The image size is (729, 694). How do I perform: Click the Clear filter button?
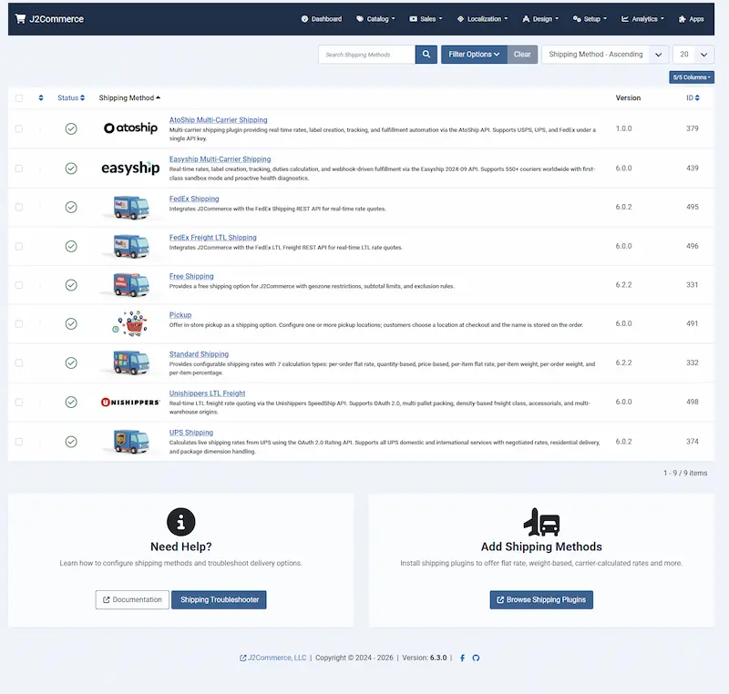coord(522,55)
